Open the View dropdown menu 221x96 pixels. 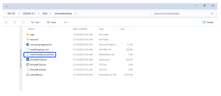52,22
